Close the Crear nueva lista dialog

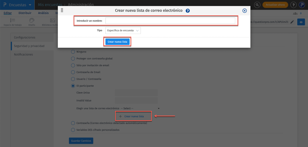(x=244, y=10)
